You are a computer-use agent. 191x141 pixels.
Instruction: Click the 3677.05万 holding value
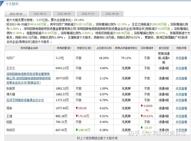(62, 78)
